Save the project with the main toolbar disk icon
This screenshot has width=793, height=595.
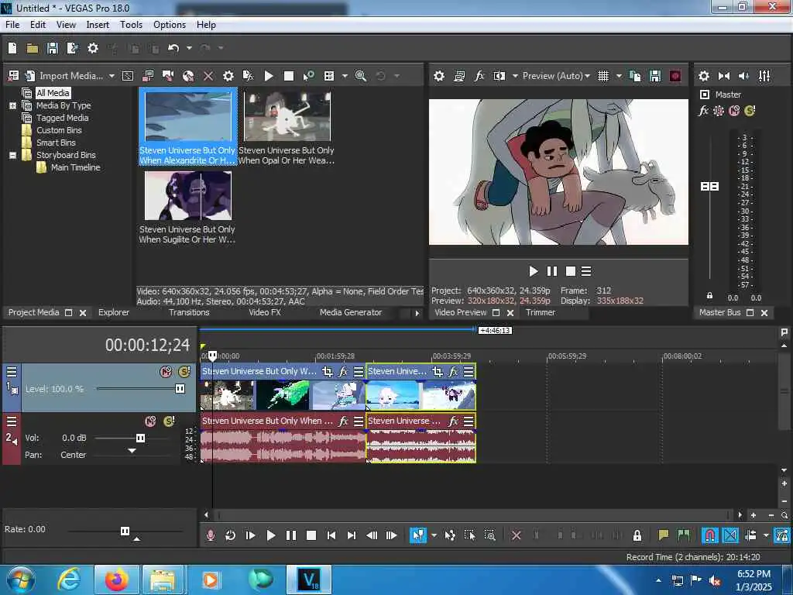point(52,48)
